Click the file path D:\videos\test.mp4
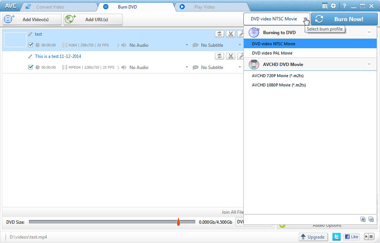 [28, 237]
